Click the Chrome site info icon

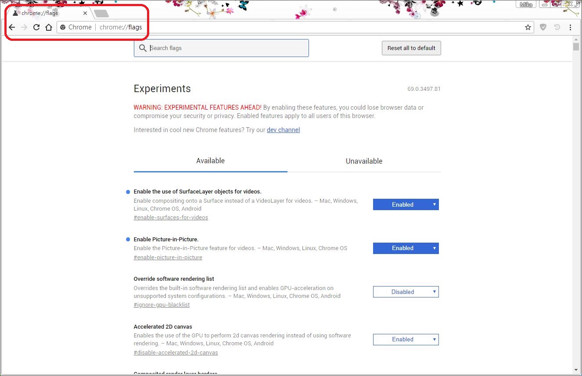coord(63,27)
